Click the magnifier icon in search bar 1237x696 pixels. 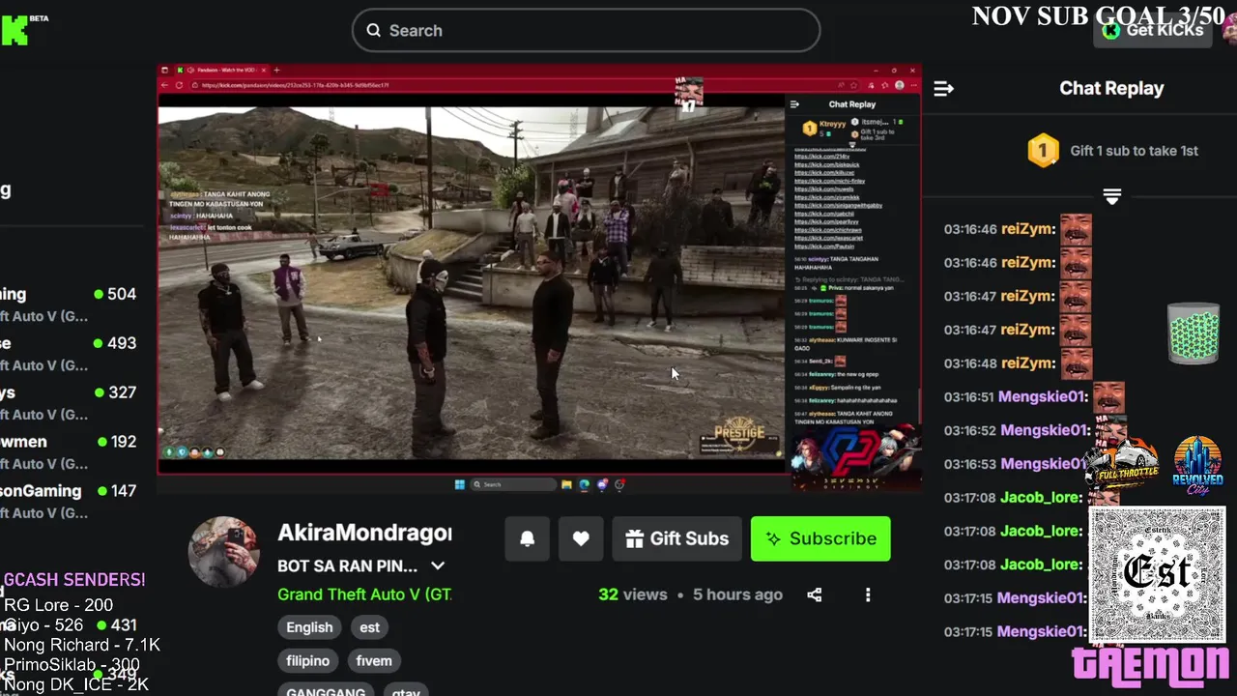(373, 31)
